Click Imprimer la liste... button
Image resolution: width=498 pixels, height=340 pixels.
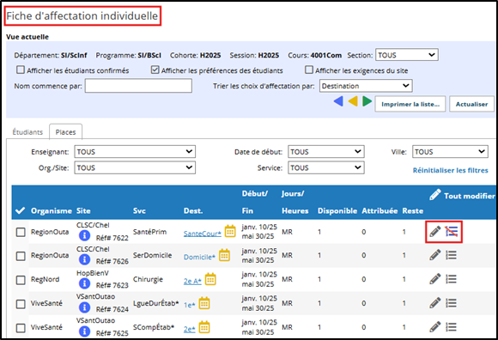tap(410, 104)
